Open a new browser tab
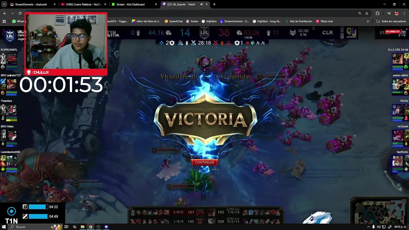Viewport: 409px width, 230px height. point(214,4)
